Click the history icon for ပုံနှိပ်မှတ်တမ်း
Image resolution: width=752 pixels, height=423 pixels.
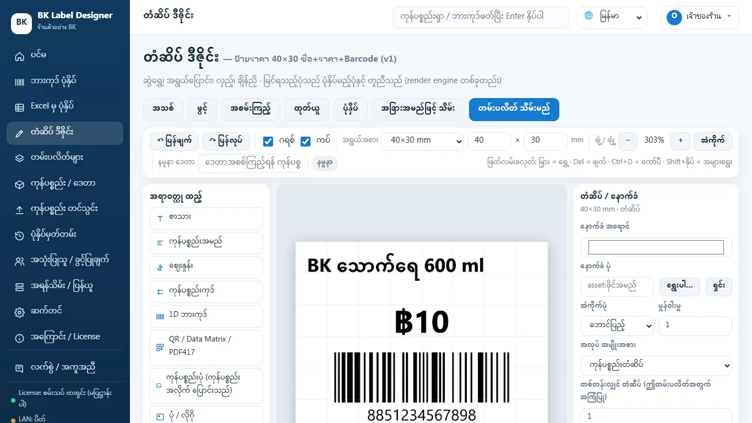click(x=20, y=236)
